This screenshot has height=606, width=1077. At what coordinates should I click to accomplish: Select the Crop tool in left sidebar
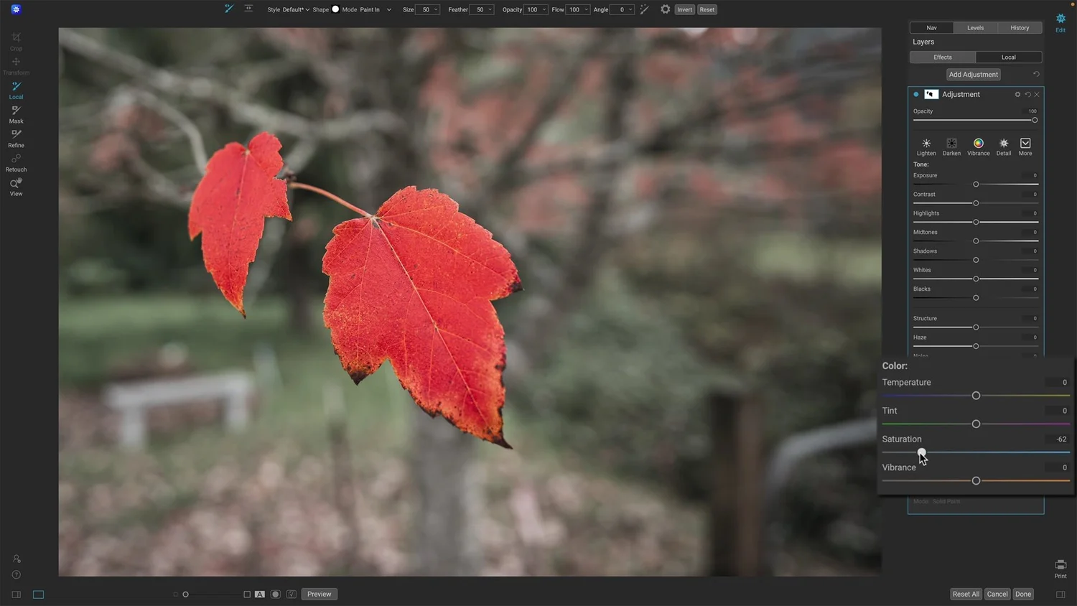[16, 39]
